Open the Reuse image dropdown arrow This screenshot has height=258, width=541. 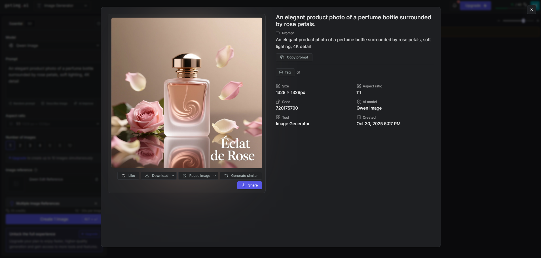215,176
